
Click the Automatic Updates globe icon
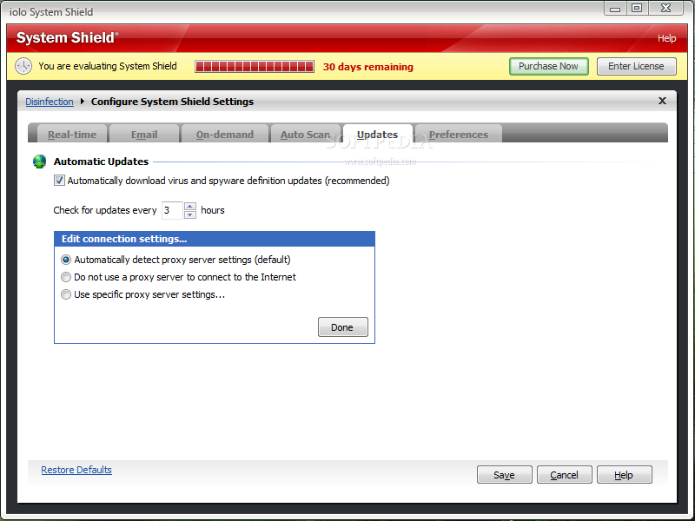pyautogui.click(x=39, y=162)
